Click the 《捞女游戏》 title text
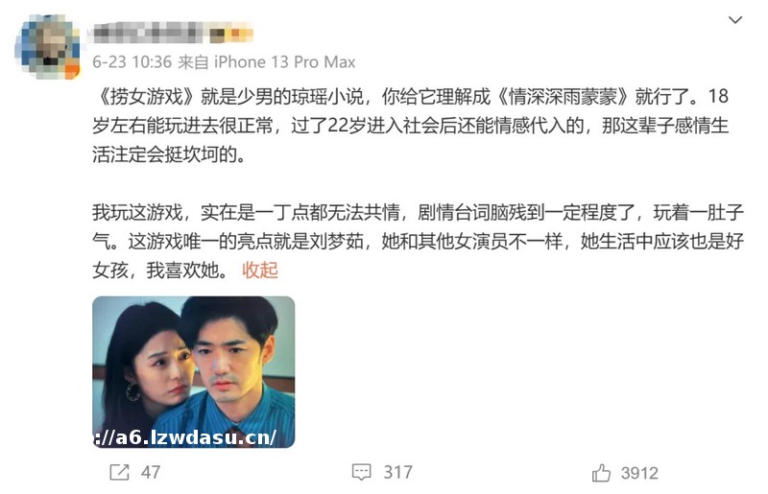 146,97
